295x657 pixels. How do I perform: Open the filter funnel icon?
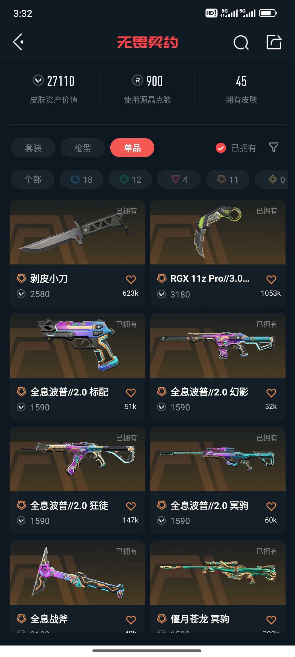coord(273,148)
